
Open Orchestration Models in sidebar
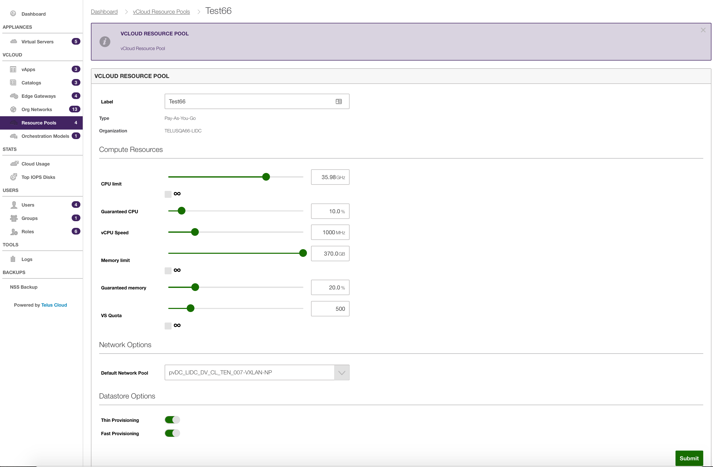[x=45, y=136]
